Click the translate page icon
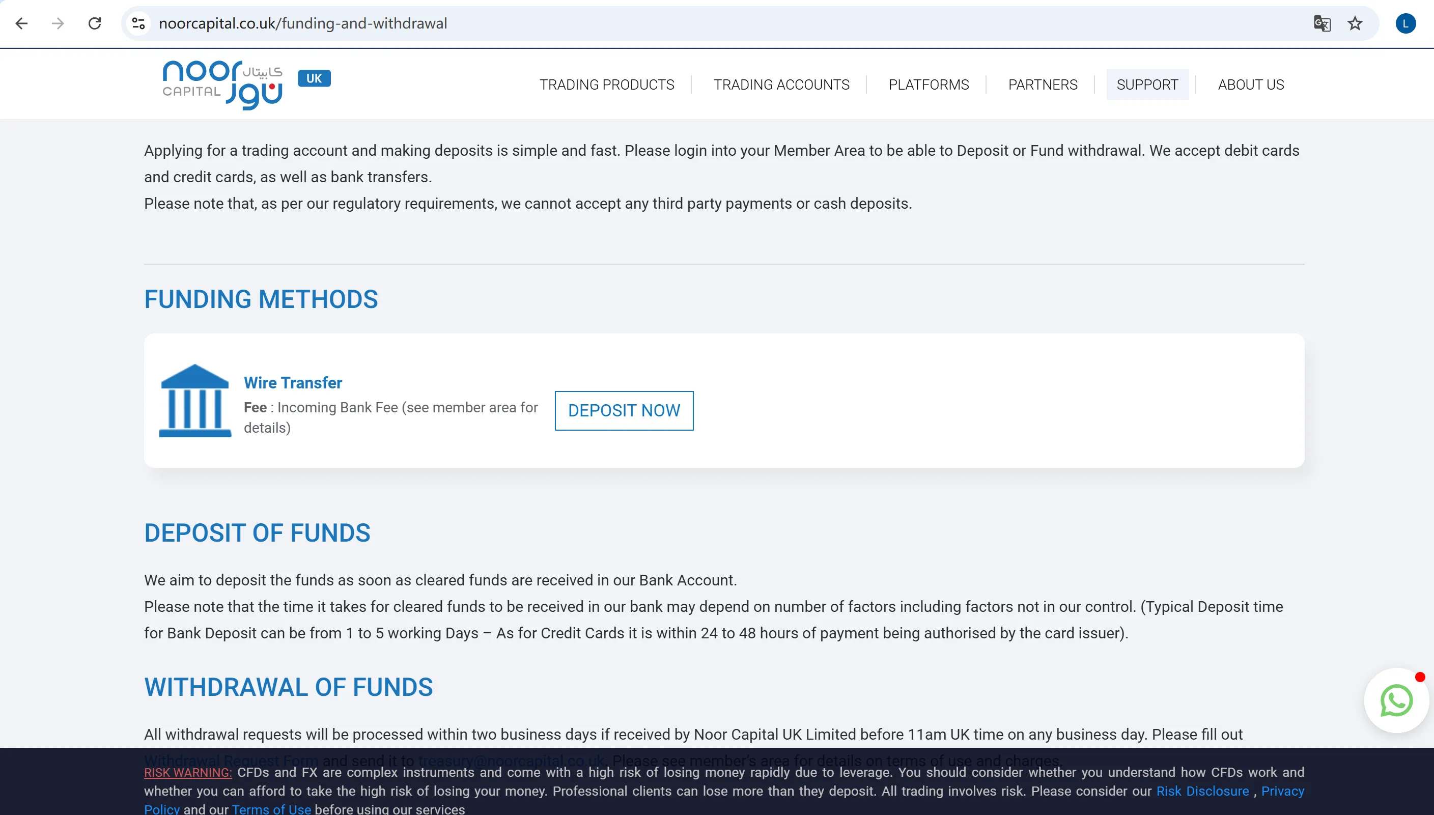This screenshot has height=815, width=1434. (x=1321, y=23)
